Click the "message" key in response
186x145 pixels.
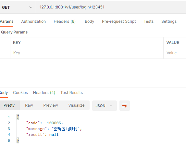pyautogui.click(x=36, y=129)
